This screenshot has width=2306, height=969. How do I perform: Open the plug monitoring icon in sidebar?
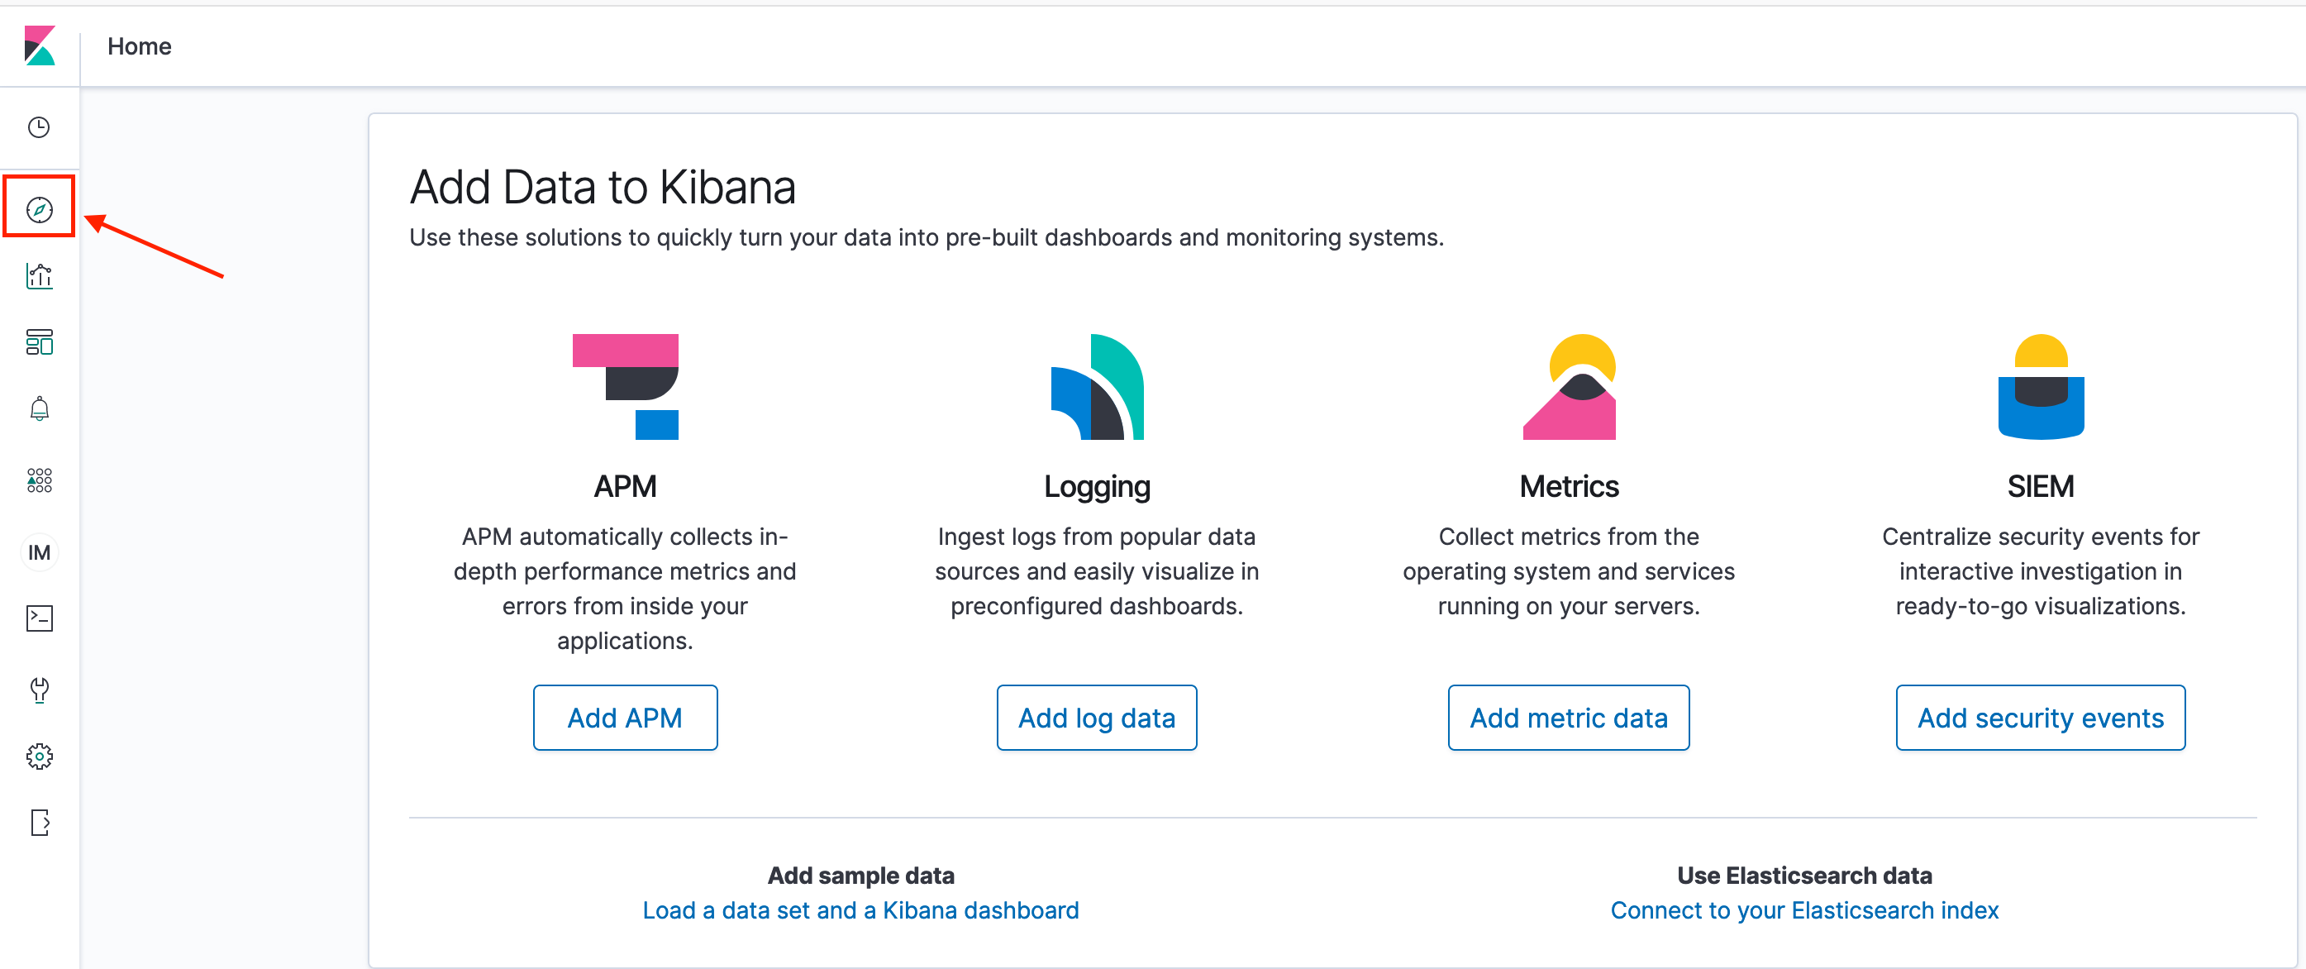tap(40, 689)
